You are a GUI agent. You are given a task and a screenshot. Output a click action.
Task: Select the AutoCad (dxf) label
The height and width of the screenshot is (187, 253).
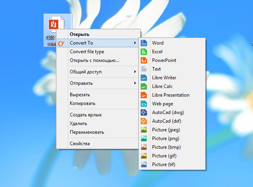tap(167, 121)
